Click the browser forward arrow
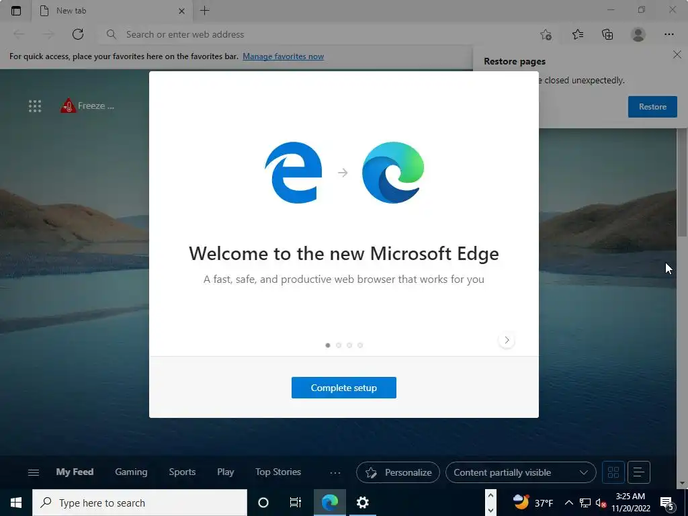 (48, 34)
